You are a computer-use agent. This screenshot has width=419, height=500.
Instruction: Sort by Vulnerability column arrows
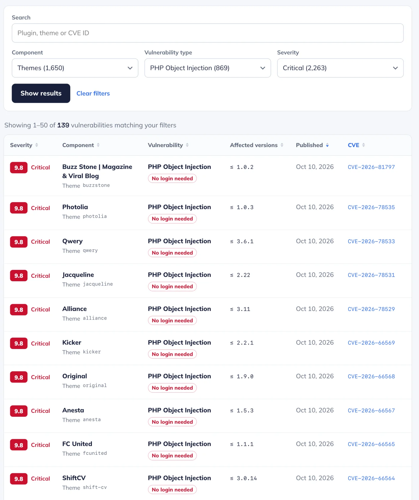tap(187, 145)
